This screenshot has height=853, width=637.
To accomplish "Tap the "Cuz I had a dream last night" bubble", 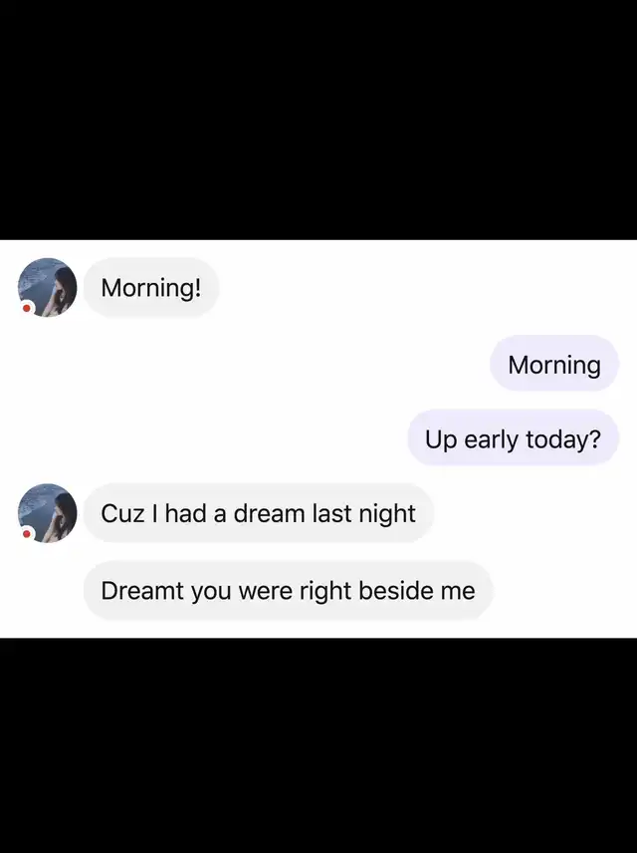I will pyautogui.click(x=259, y=513).
